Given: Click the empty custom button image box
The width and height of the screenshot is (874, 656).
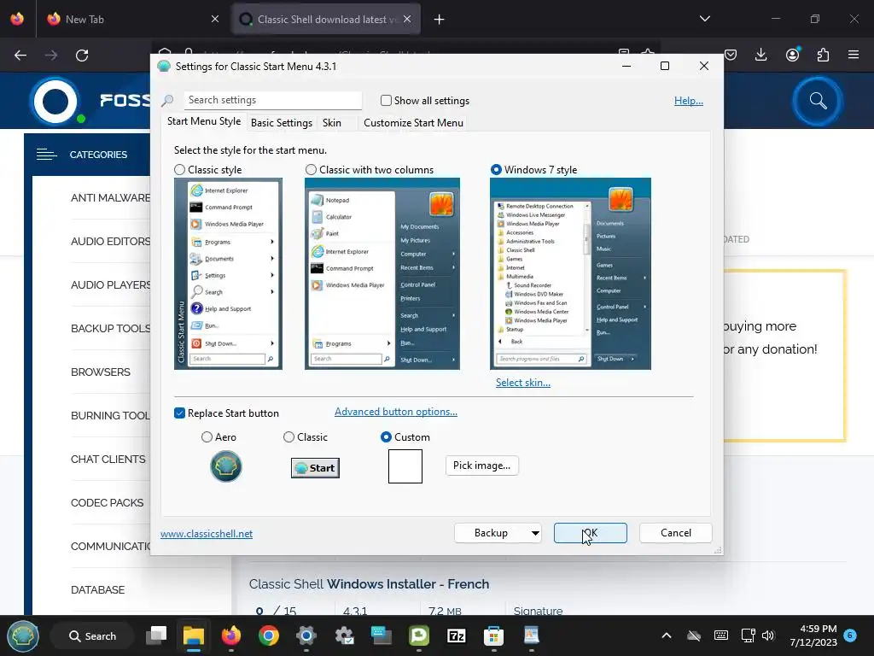Looking at the screenshot, I should tap(405, 466).
